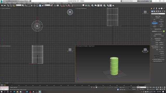Toggle Real-World Map Size checkbox
Image resolution: width=166 pixels, height=93 pixels.
click(x=153, y=61)
